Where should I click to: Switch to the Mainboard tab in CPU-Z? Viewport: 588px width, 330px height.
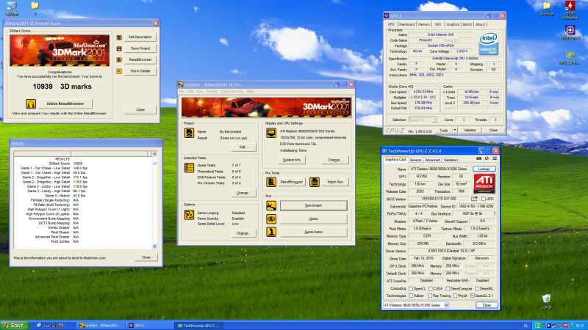pyautogui.click(x=407, y=24)
